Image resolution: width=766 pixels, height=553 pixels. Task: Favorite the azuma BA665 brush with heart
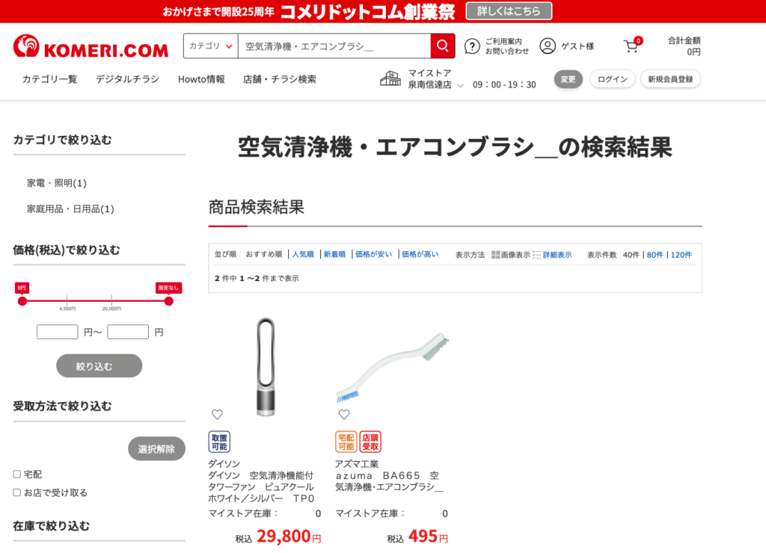point(344,415)
